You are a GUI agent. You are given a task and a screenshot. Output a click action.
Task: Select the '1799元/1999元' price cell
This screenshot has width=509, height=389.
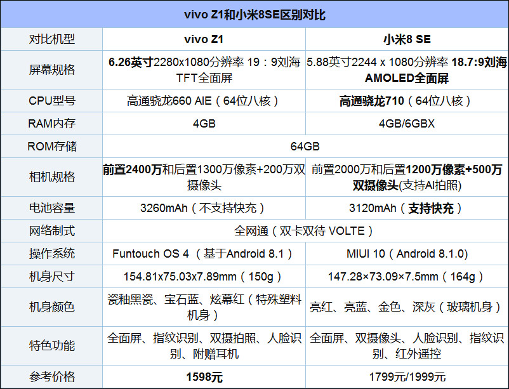(406, 378)
